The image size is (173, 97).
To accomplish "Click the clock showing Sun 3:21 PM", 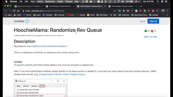I will click(x=148, y=1).
